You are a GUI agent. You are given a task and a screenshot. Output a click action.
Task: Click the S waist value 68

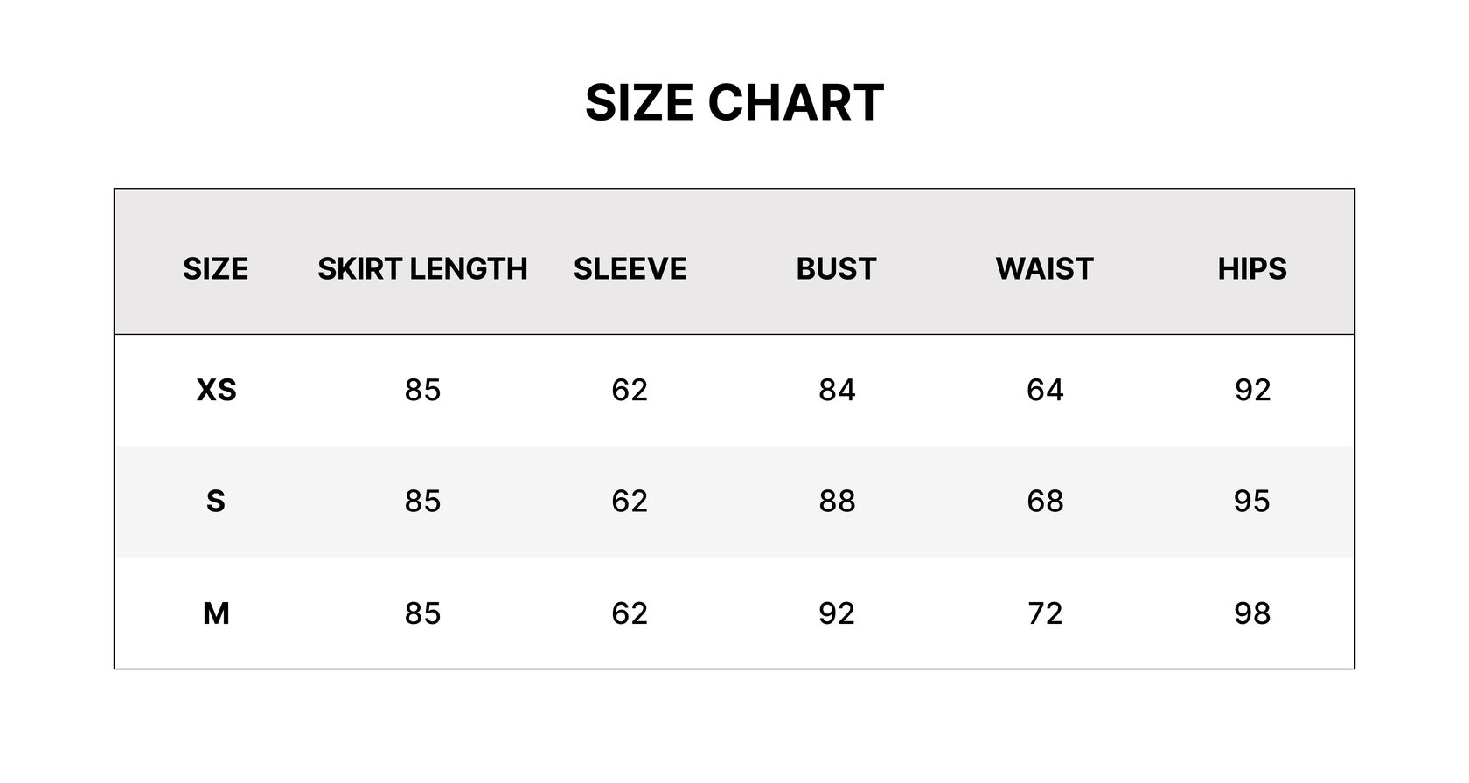pos(1045,502)
